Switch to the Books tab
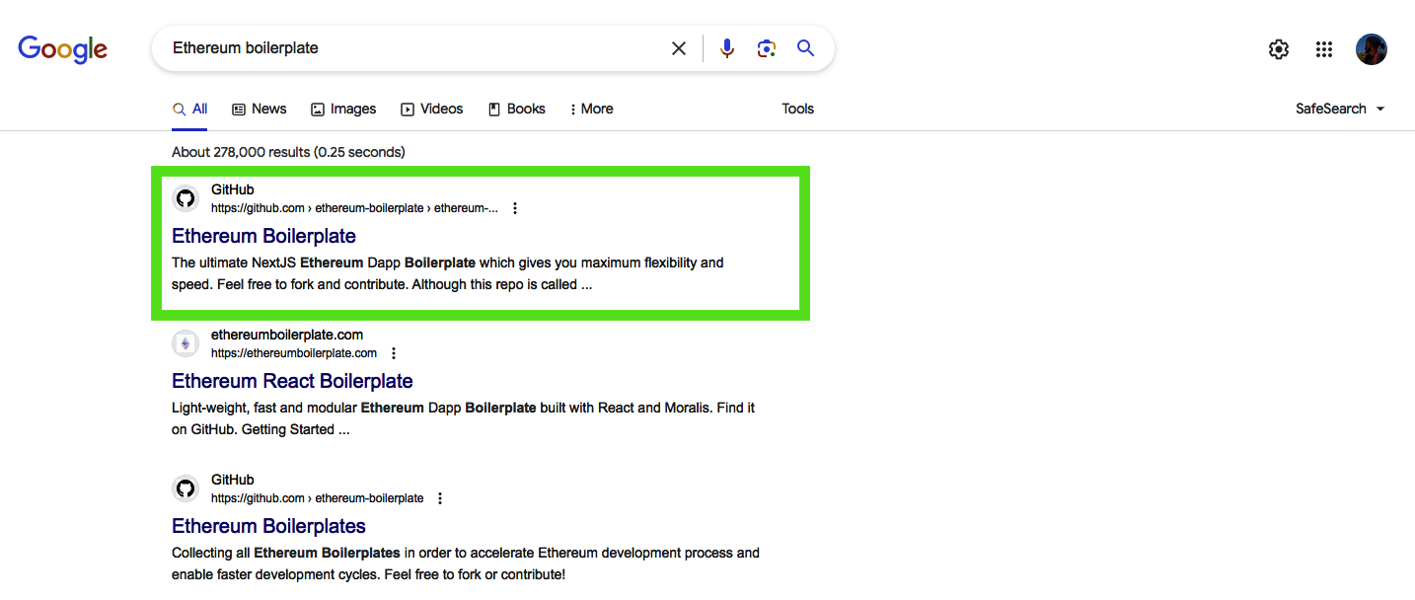The width and height of the screenshot is (1415, 600). point(516,109)
